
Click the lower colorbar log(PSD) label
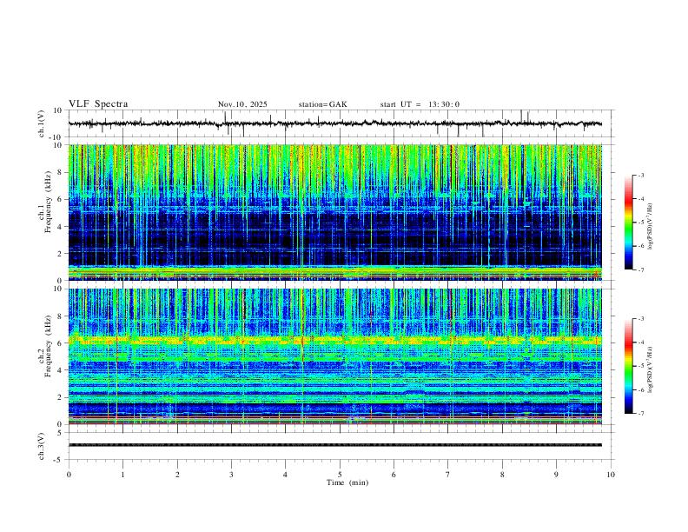click(651, 369)
